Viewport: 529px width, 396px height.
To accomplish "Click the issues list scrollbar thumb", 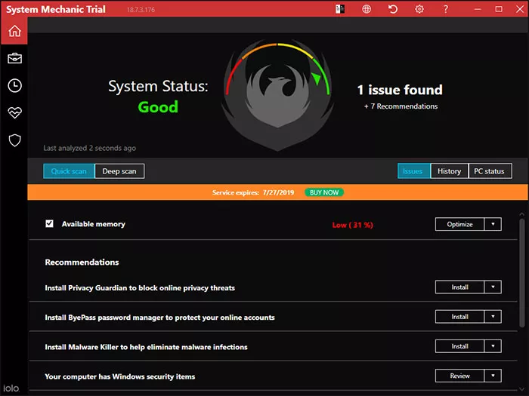I will [522, 273].
